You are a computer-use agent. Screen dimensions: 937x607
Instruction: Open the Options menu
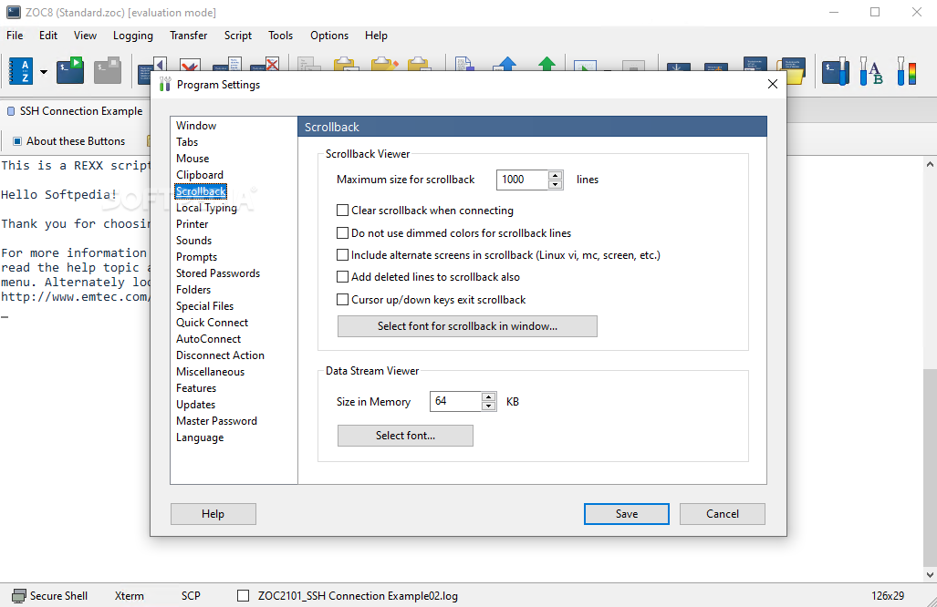[x=329, y=36]
